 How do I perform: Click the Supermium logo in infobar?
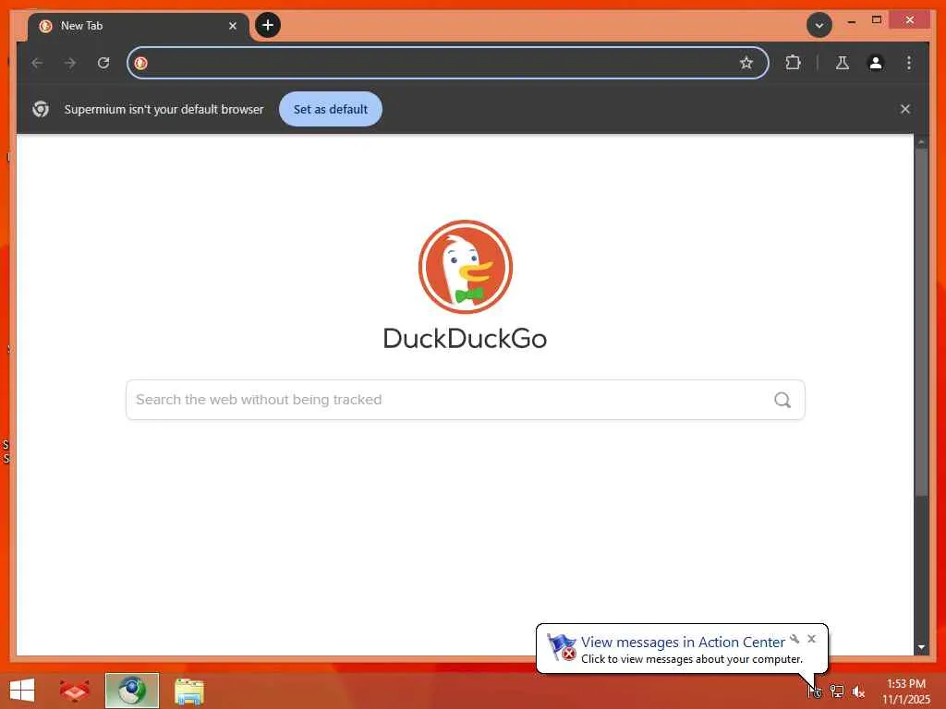click(41, 109)
